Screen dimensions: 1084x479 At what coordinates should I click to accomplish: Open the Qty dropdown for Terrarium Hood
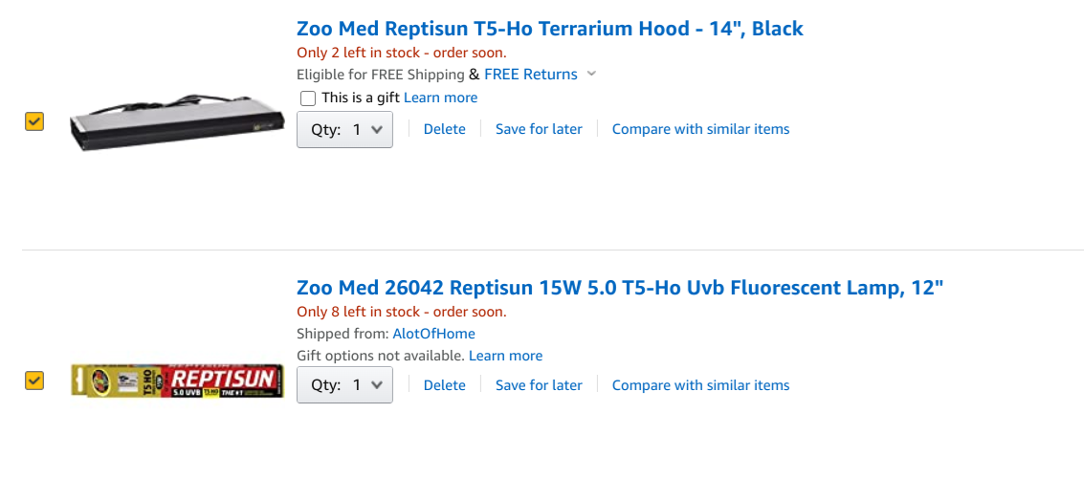tap(344, 129)
